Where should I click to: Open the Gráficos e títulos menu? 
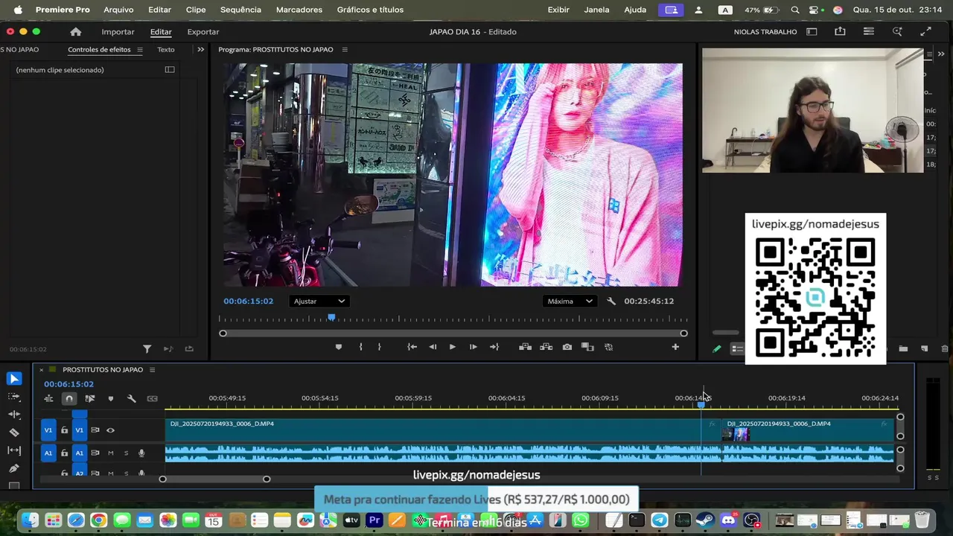click(370, 10)
